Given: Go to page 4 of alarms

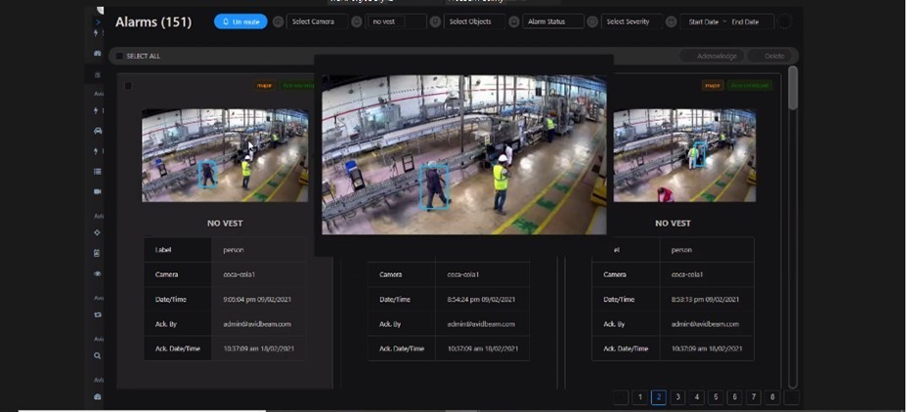Looking at the screenshot, I should 696,397.
